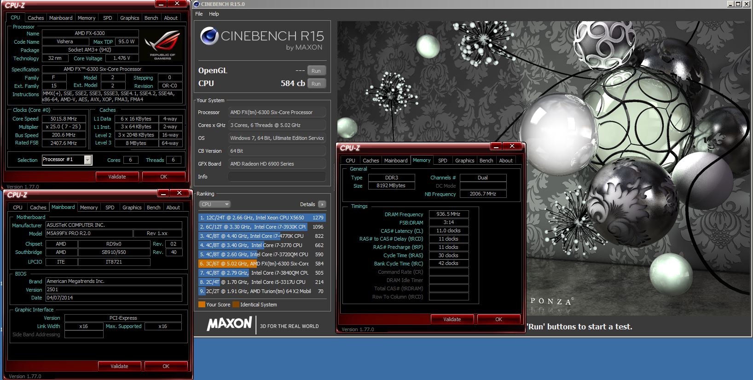Image resolution: width=753 pixels, height=380 pixels.
Task: Open the Help menu in Cinebench
Action: tap(214, 14)
